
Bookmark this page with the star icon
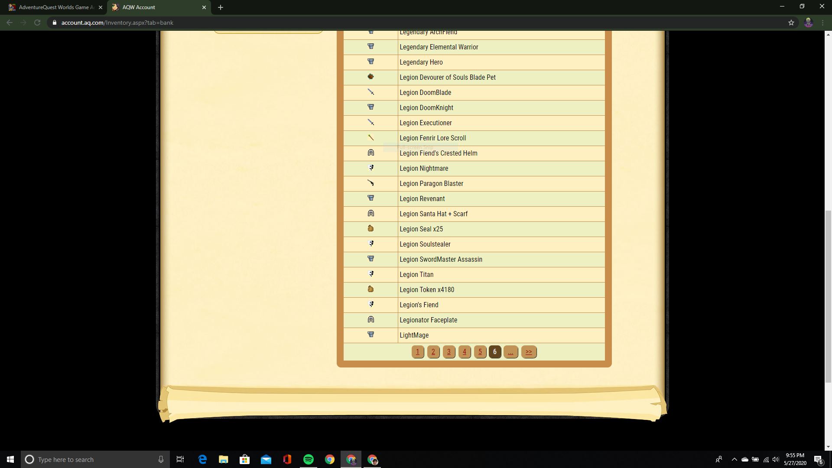[791, 23]
